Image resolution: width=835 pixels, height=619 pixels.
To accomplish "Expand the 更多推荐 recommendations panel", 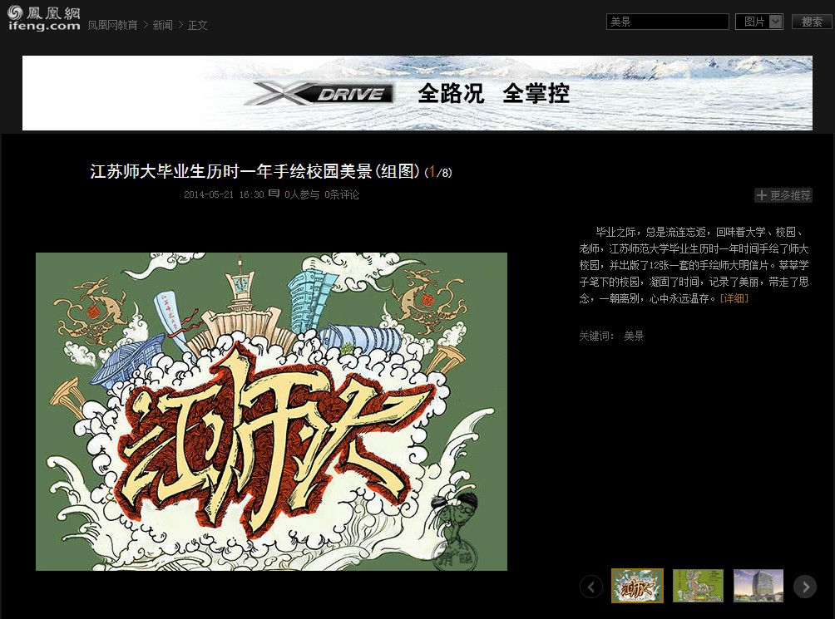I will [x=789, y=196].
